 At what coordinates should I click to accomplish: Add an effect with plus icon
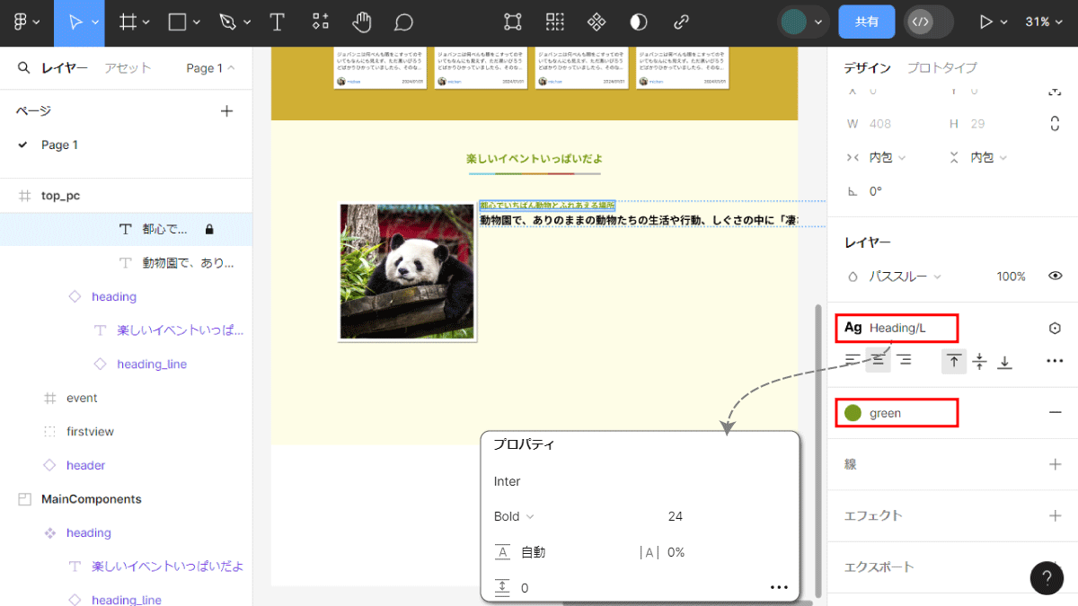click(x=1055, y=515)
